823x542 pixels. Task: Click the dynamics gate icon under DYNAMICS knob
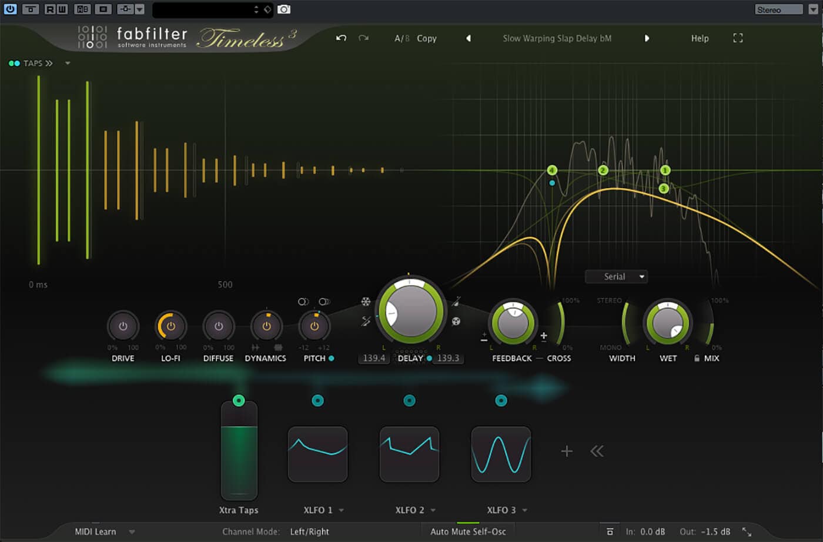(256, 347)
